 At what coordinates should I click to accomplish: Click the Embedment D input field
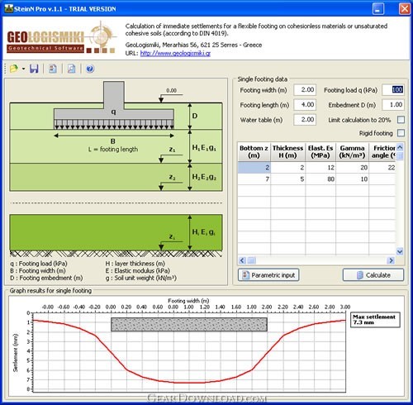[393, 105]
